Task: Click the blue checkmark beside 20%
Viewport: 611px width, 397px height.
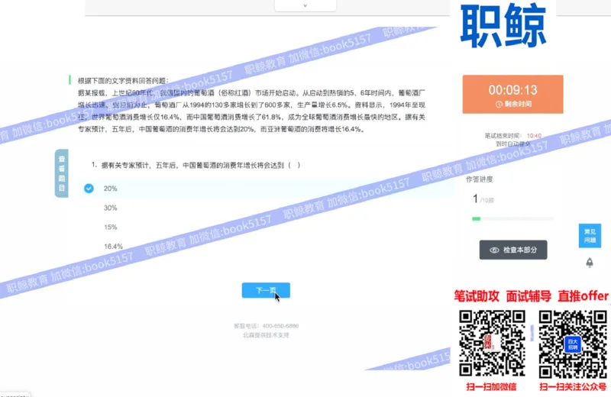Action: [89, 189]
